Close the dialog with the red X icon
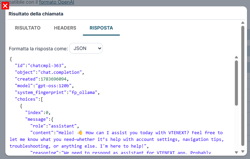This screenshot has width=250, height=159. 5,6
